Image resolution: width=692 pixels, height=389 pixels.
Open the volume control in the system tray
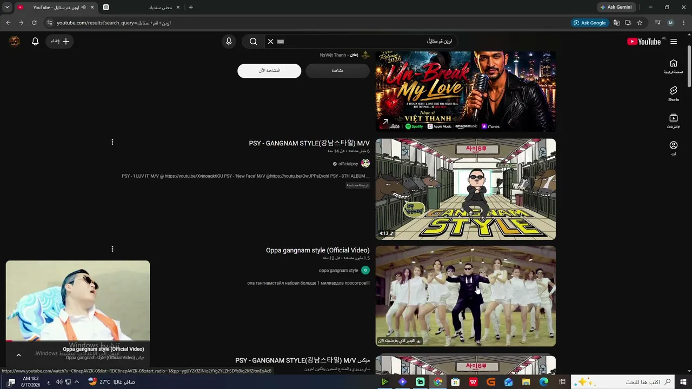59,382
